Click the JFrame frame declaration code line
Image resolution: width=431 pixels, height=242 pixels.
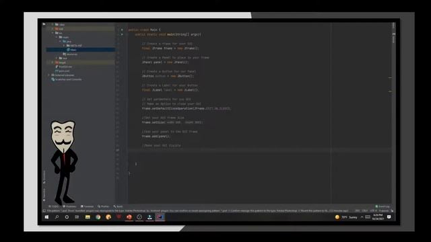(170, 48)
